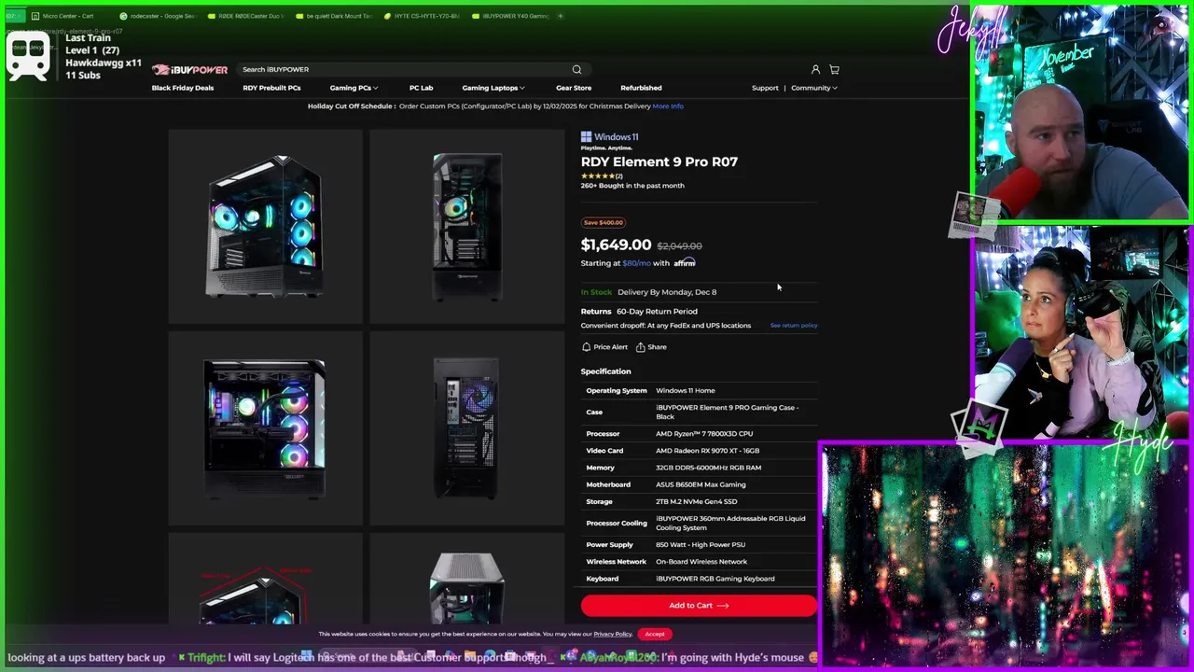
Task: Click the 60-Day Return Period text
Action: [x=657, y=312]
